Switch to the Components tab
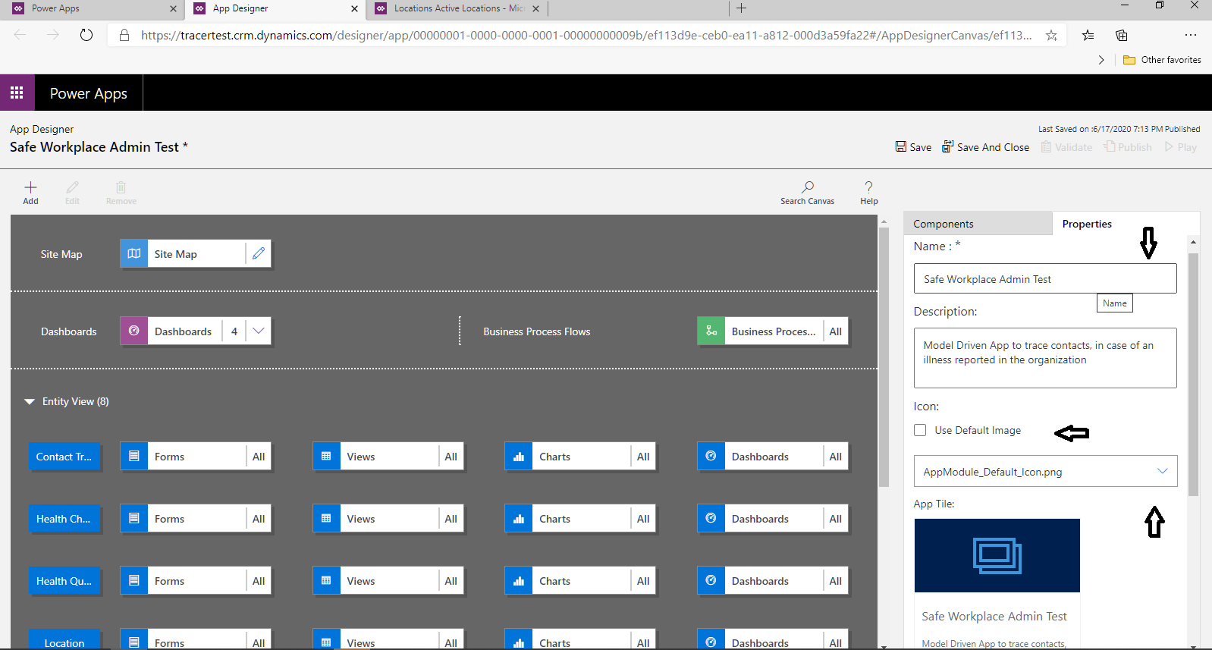The width and height of the screenshot is (1212, 650). 977,224
